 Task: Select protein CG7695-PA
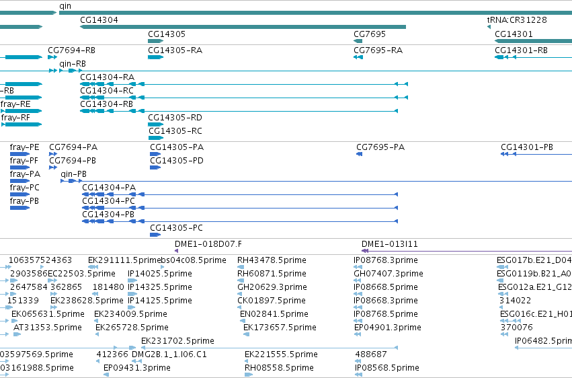pos(360,154)
